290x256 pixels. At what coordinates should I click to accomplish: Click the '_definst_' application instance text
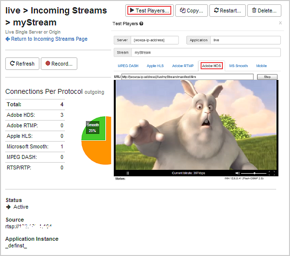[16, 245]
